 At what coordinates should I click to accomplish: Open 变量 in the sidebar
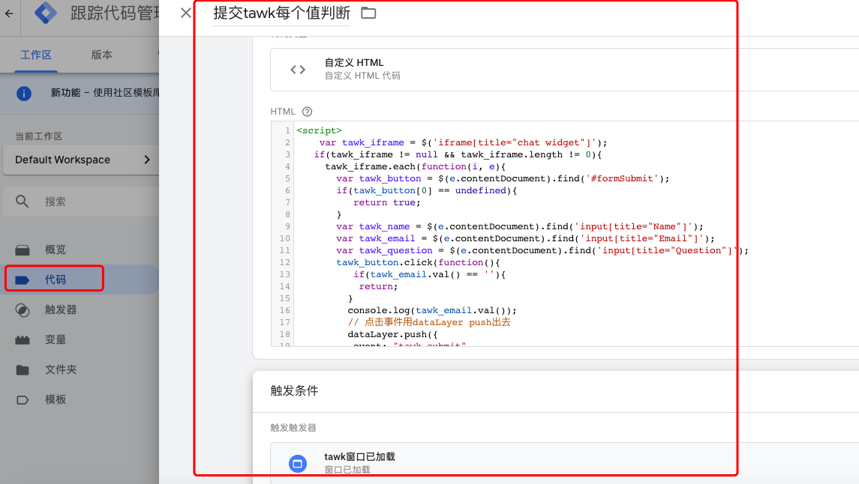pos(56,339)
